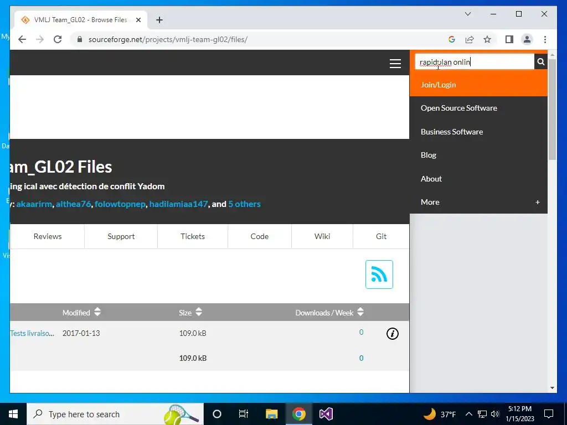Click the 5 others link
This screenshot has height=425, width=567.
point(244,204)
